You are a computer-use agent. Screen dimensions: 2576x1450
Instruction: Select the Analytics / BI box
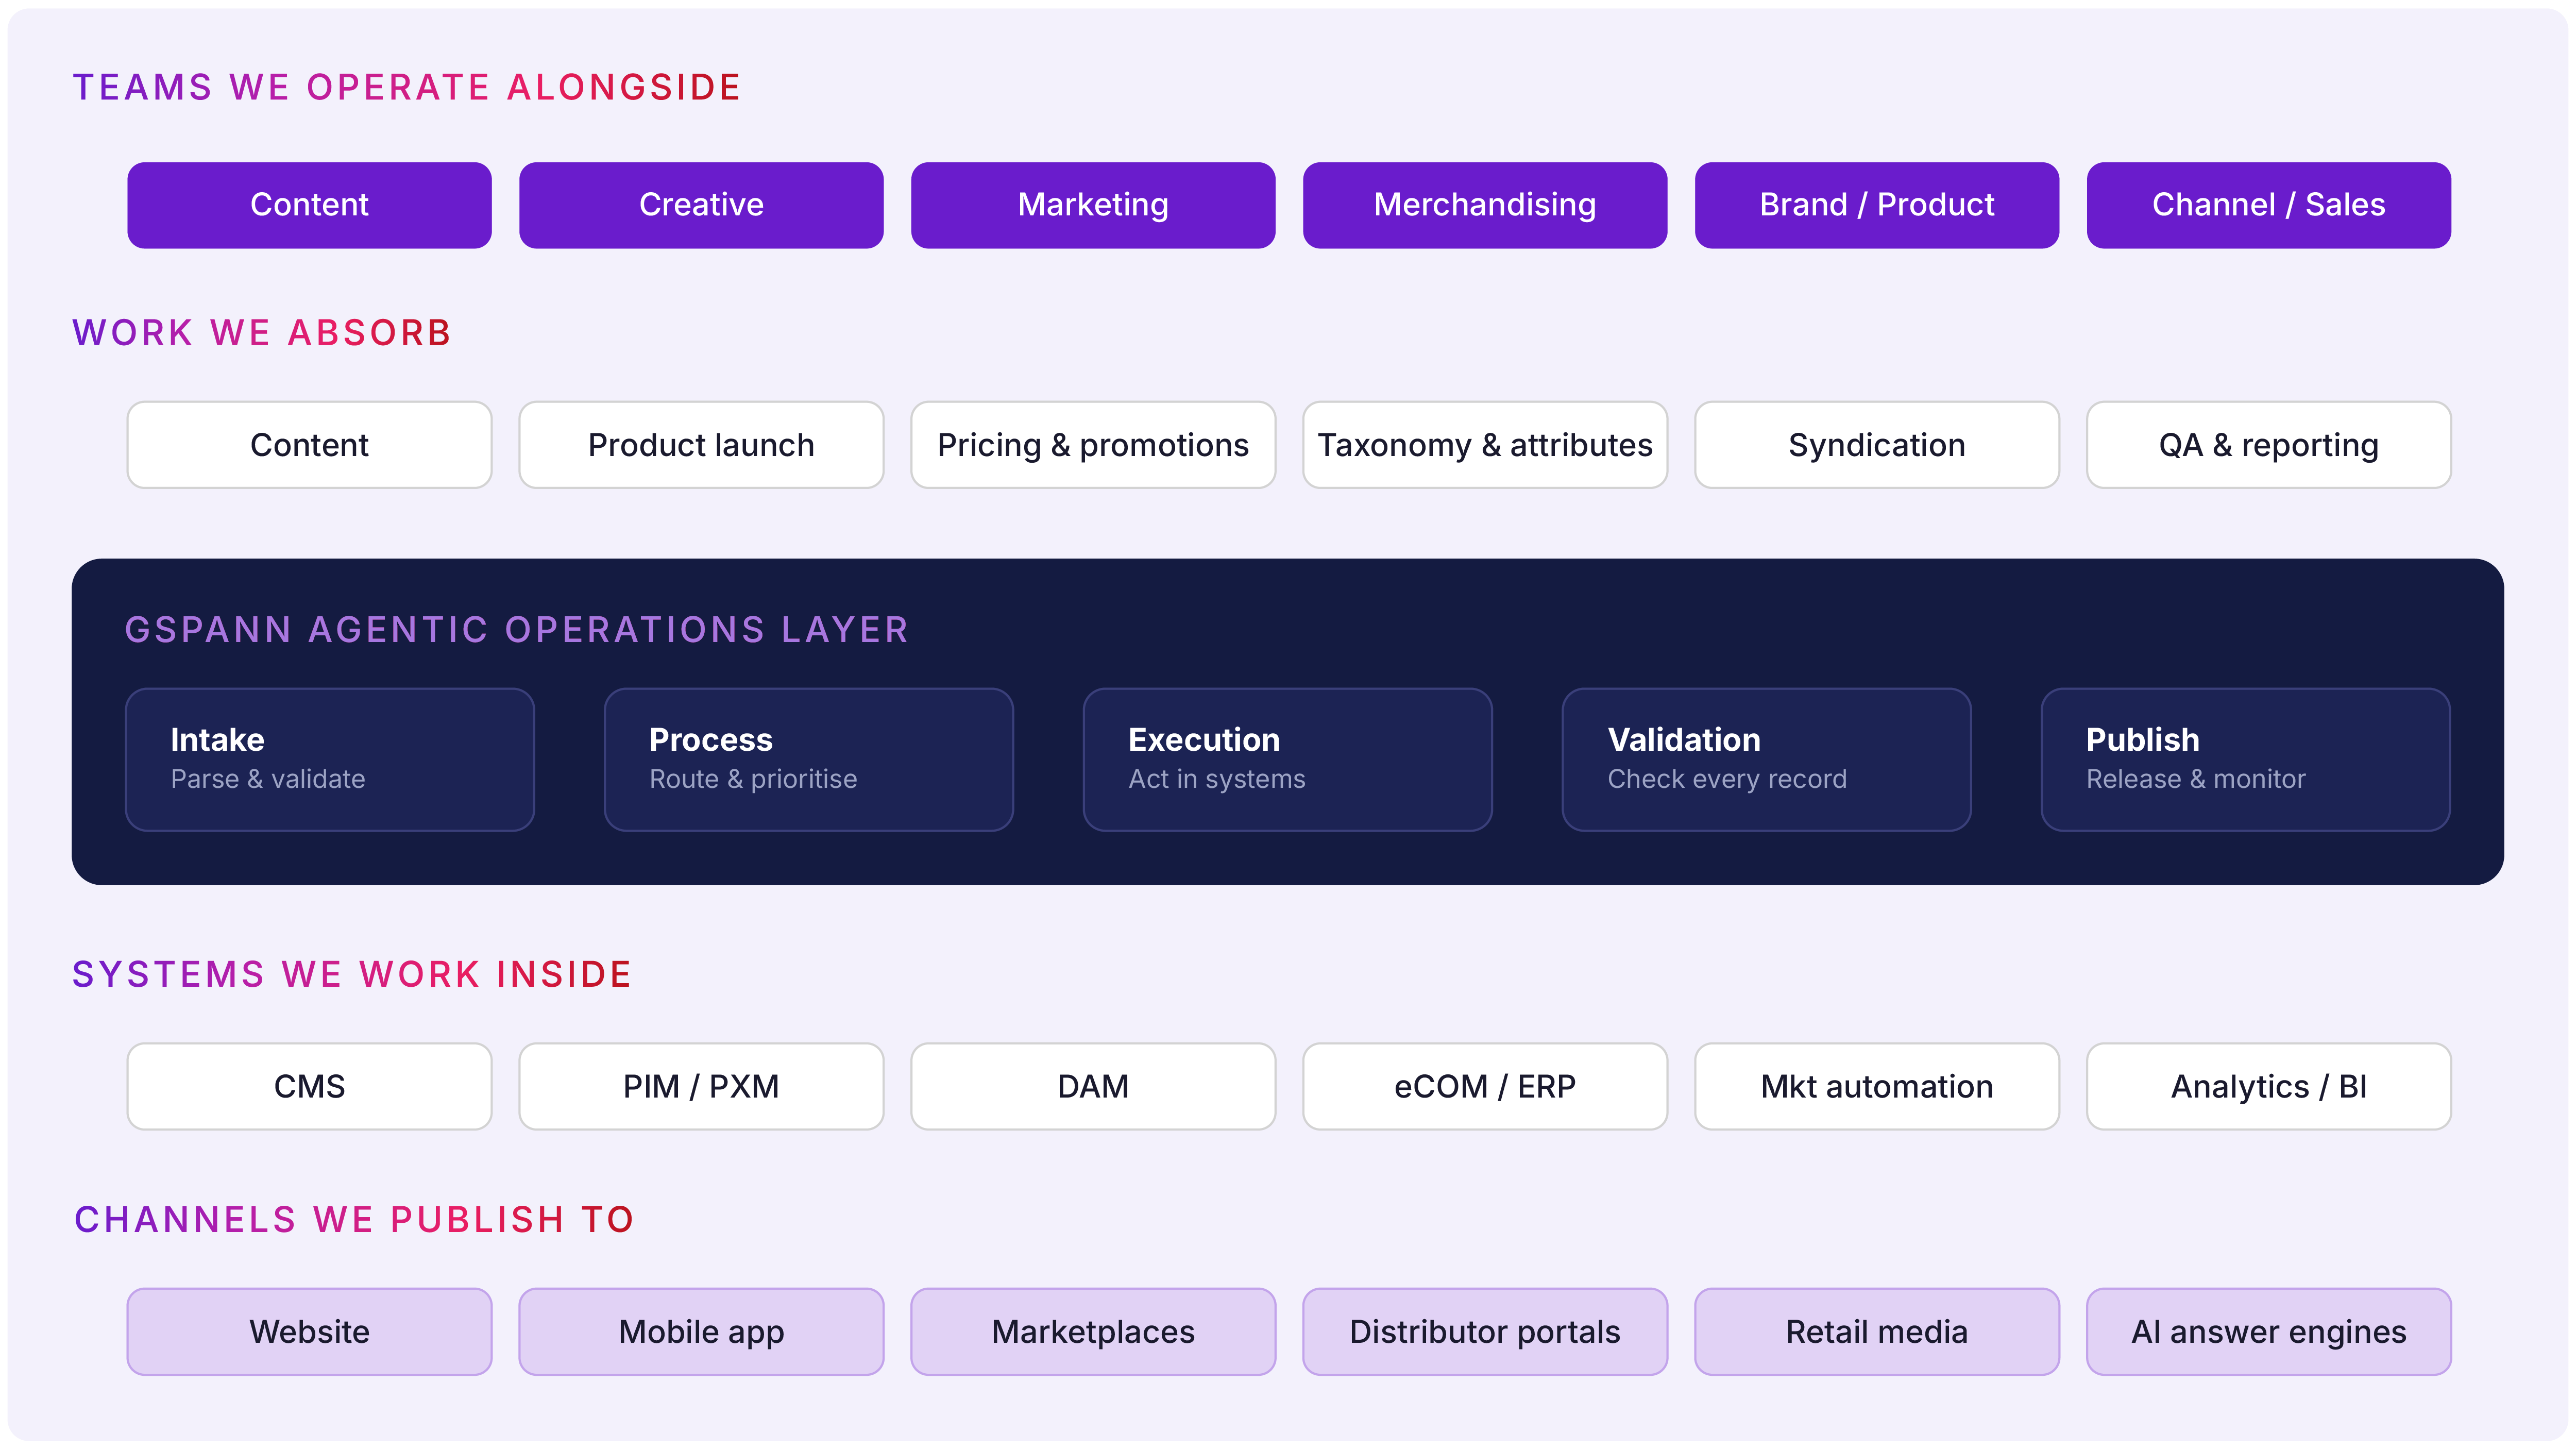click(2269, 1087)
